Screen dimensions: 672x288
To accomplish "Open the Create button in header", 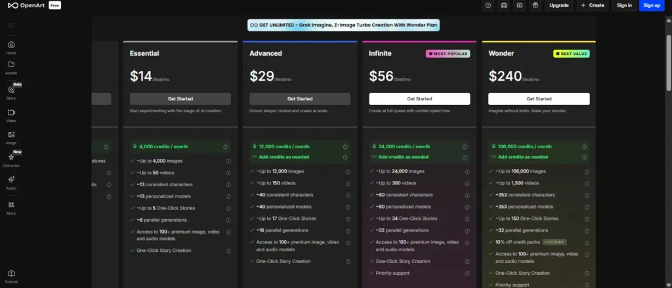I will click(593, 5).
